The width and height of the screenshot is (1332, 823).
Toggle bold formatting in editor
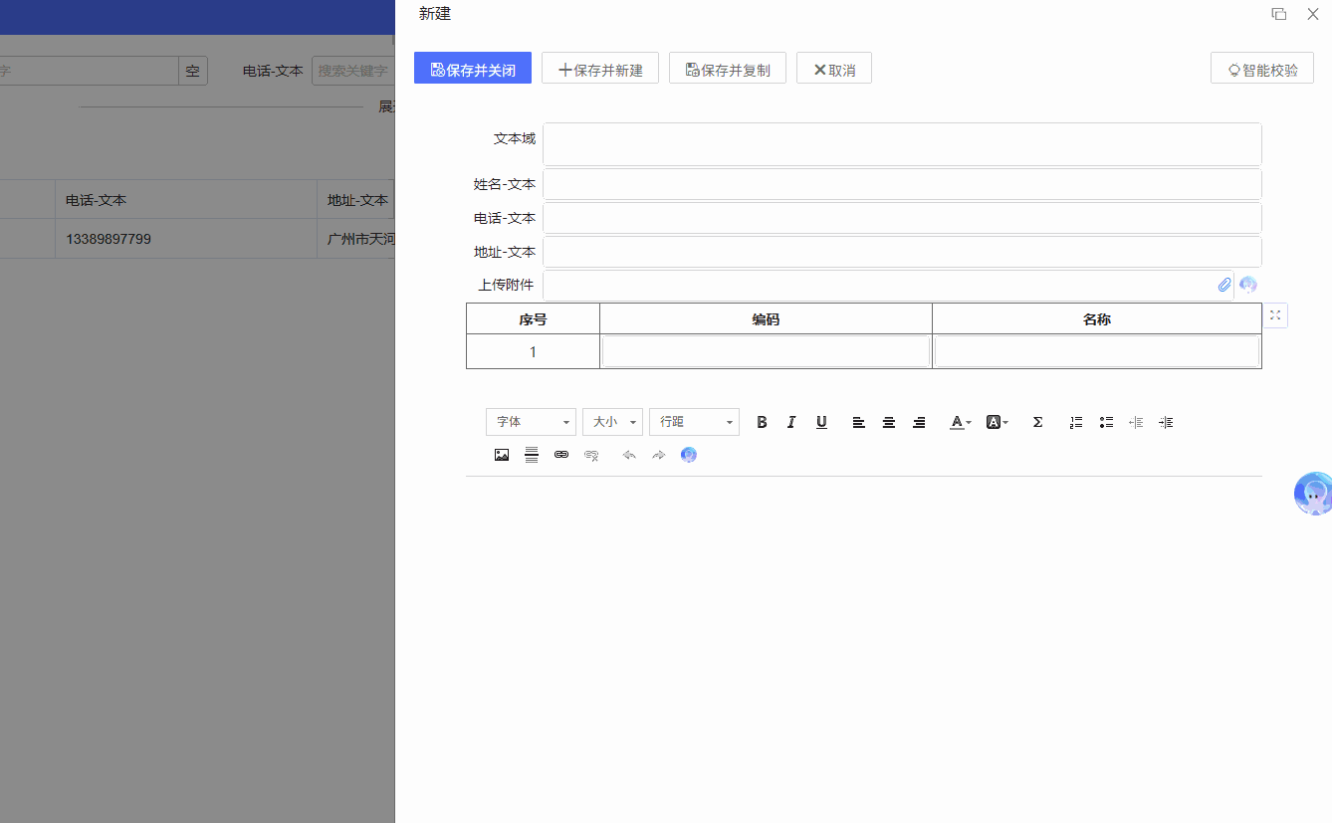tap(762, 422)
